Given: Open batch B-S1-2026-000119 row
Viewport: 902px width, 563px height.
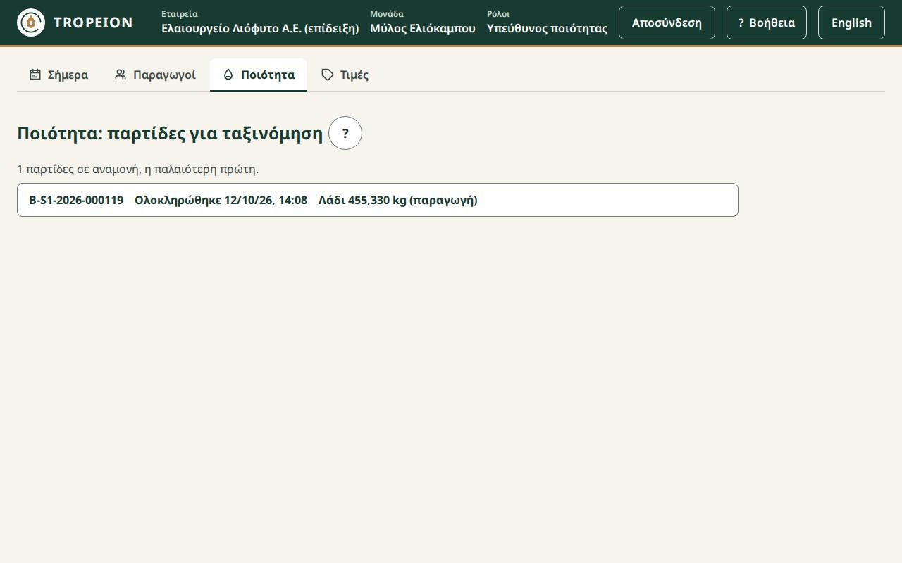Looking at the screenshot, I should tap(378, 200).
